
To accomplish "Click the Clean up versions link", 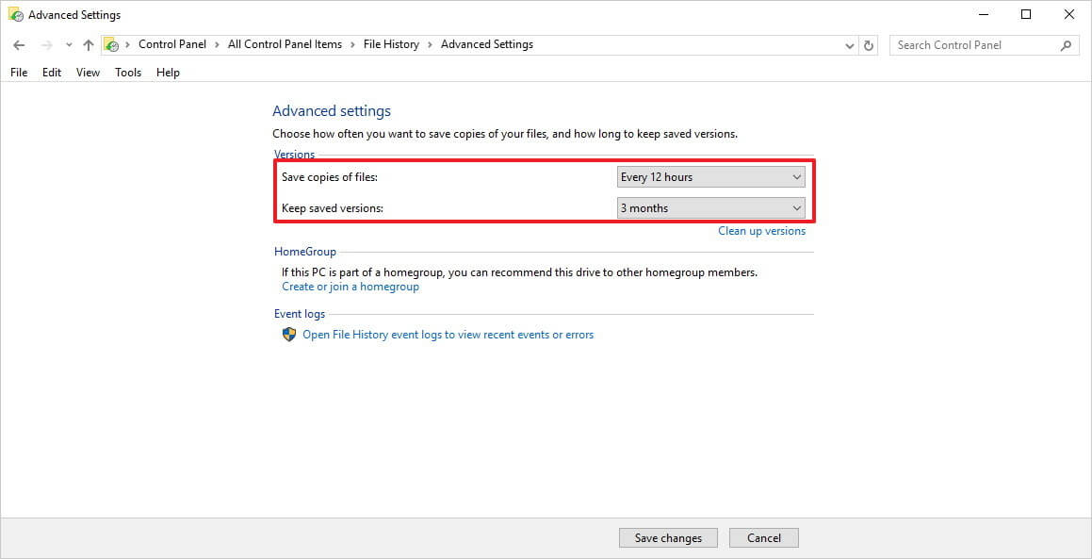I will 762,231.
